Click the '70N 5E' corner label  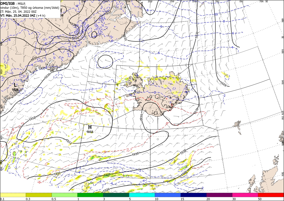pos(264,1)
